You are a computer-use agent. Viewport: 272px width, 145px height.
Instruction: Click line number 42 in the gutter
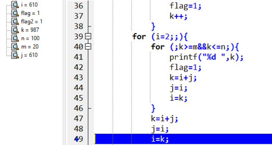[79, 67]
